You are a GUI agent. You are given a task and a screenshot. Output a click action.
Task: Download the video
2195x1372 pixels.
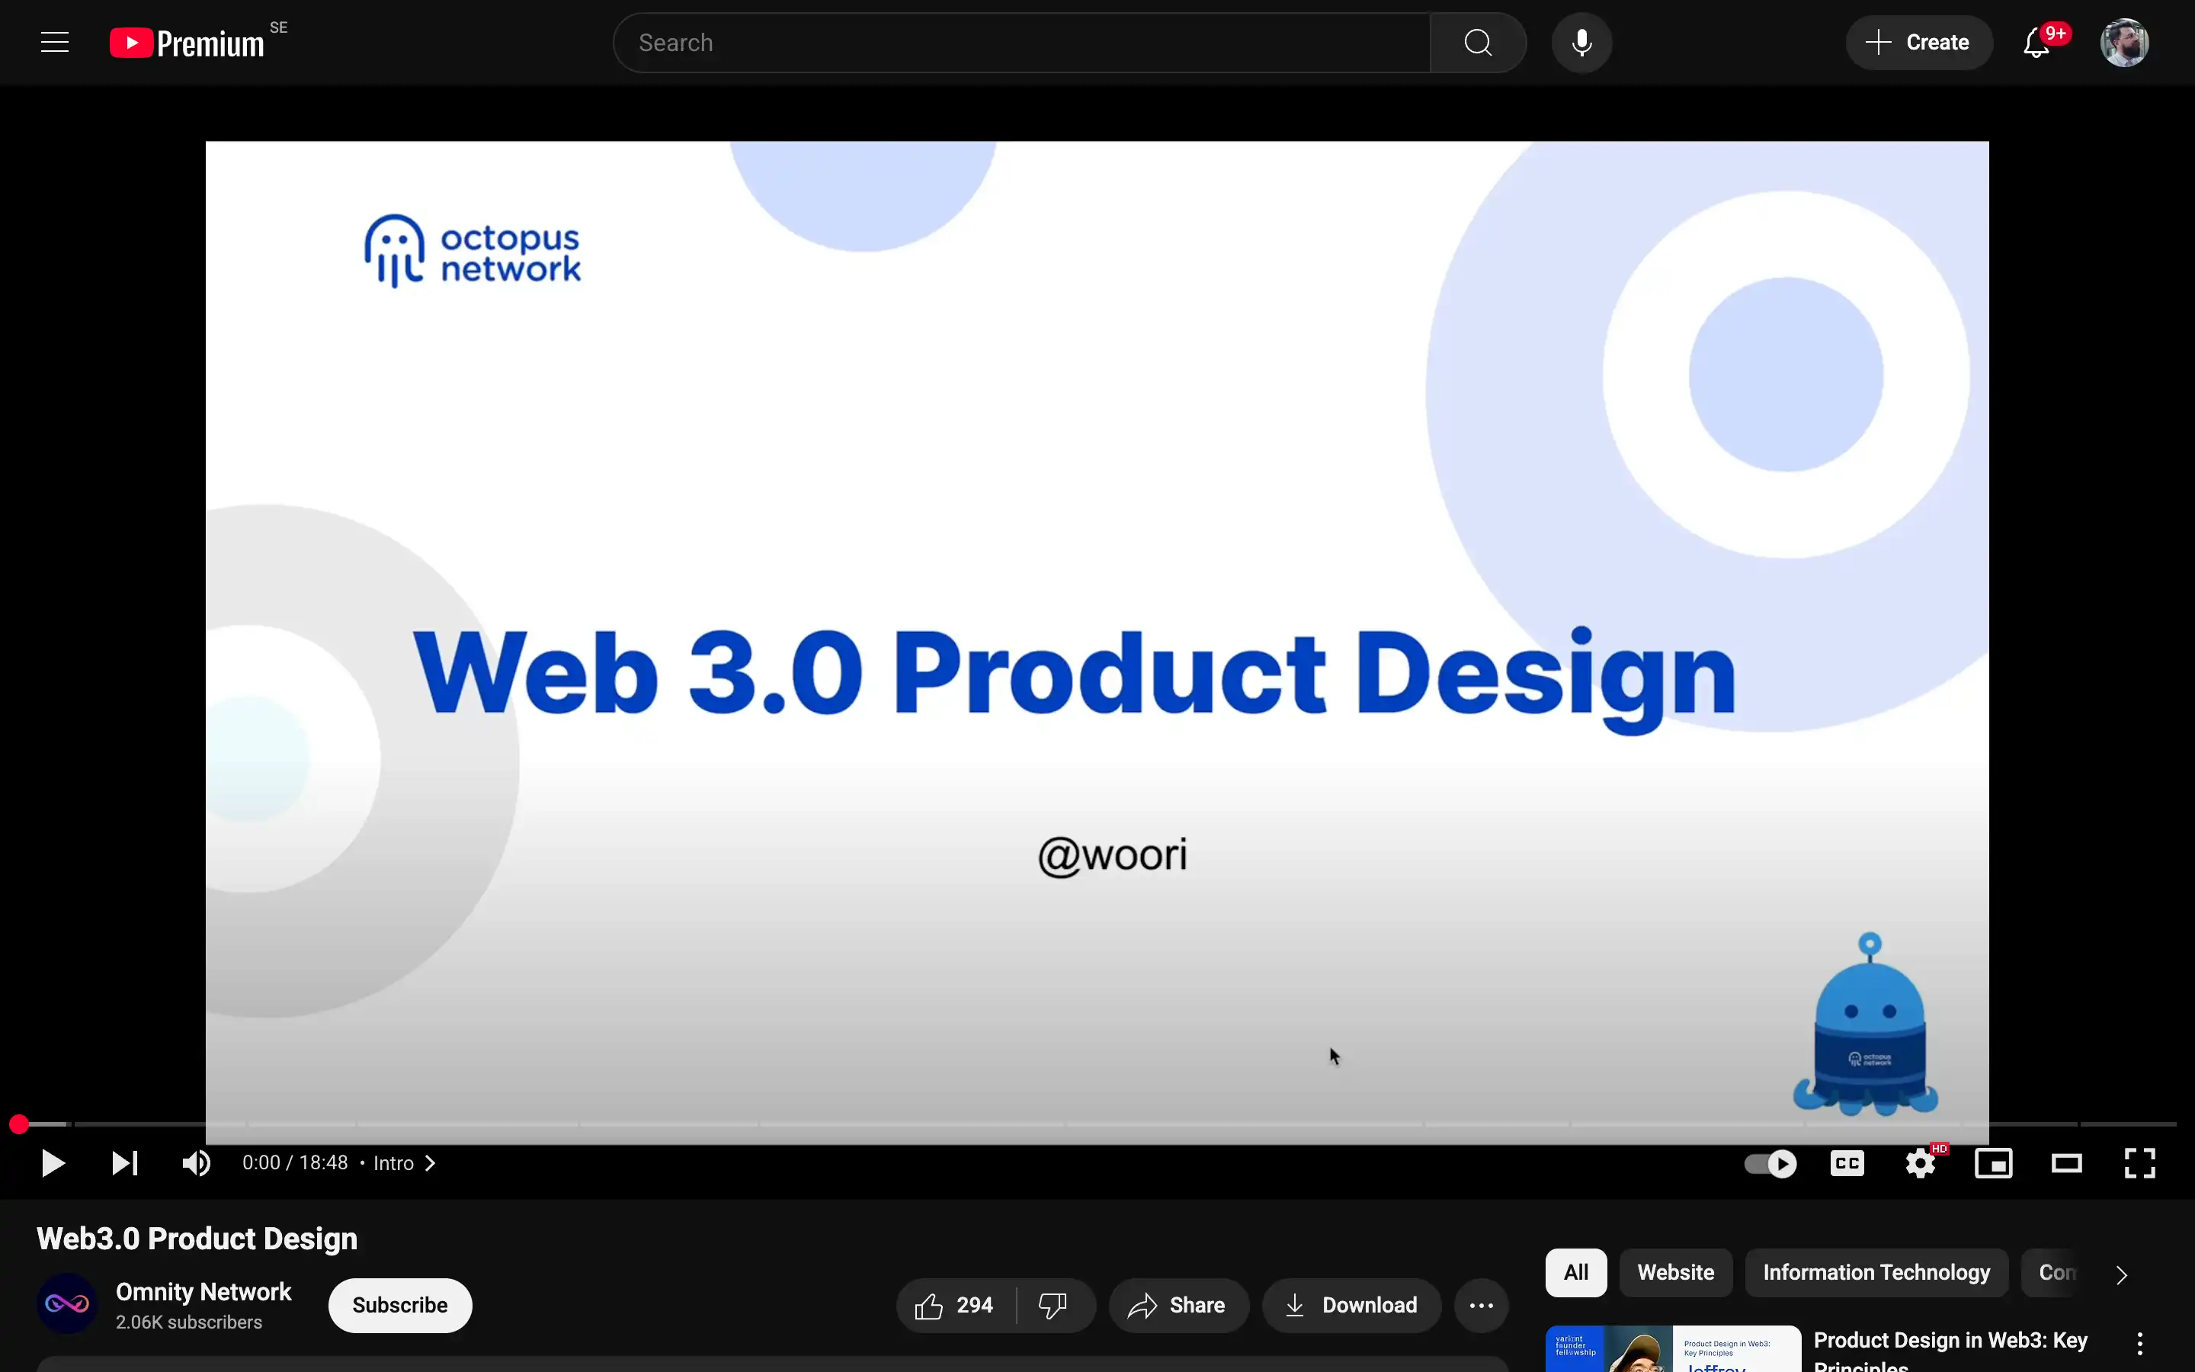1351,1305
